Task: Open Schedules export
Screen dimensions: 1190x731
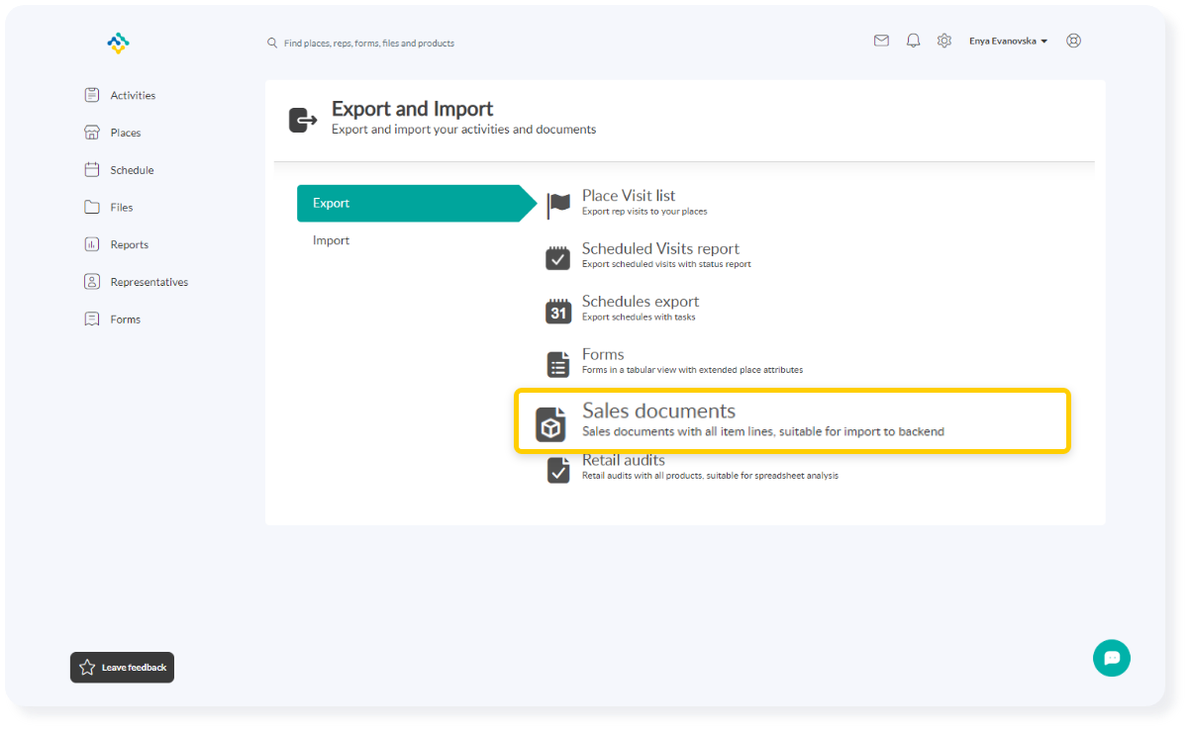Action: click(641, 302)
